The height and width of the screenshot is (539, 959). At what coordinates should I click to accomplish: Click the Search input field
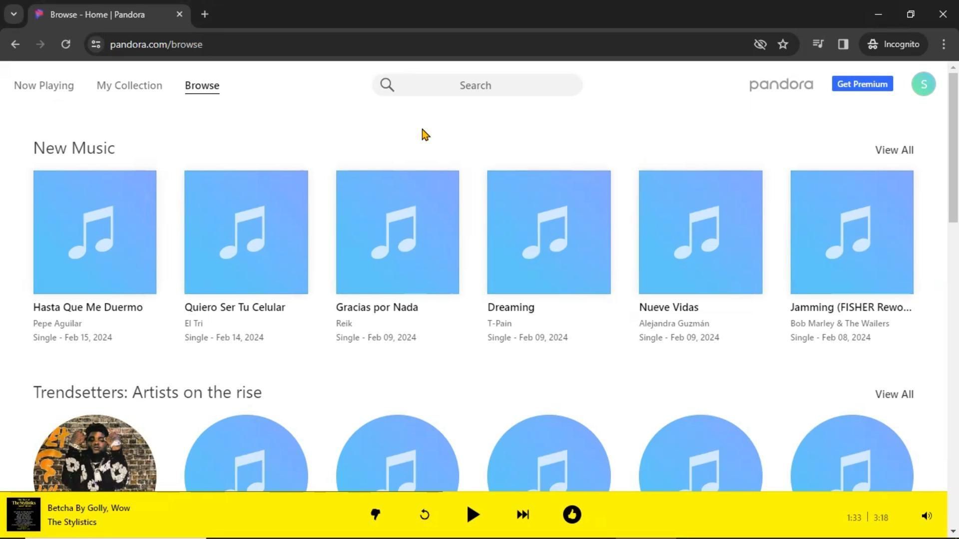pos(477,85)
